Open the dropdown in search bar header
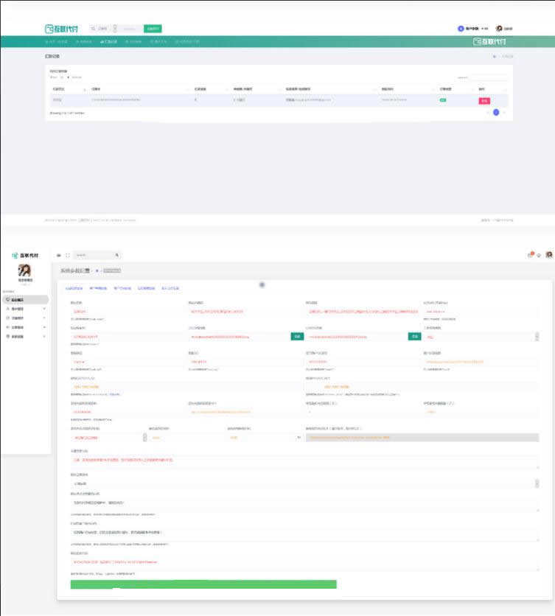 point(115,29)
